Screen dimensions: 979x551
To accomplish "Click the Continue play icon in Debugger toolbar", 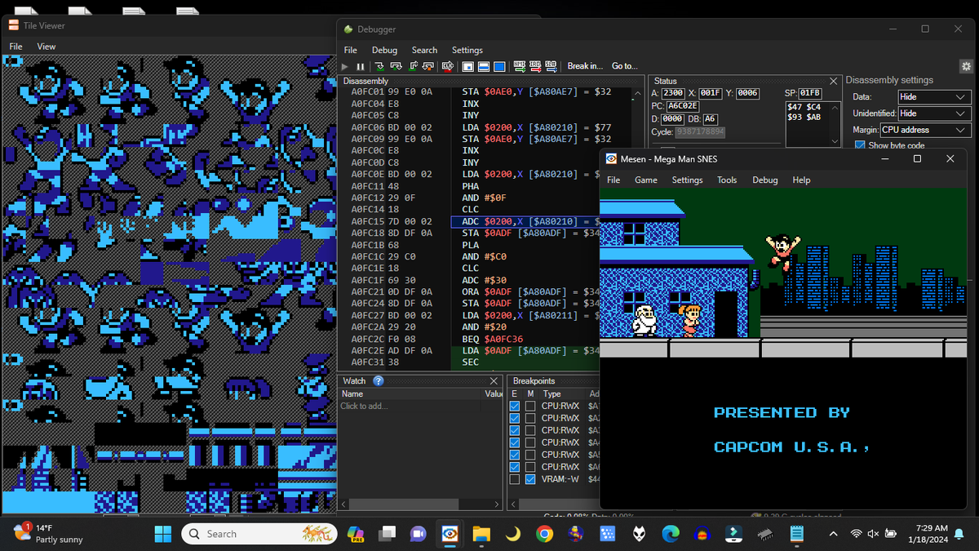I will pos(345,66).
